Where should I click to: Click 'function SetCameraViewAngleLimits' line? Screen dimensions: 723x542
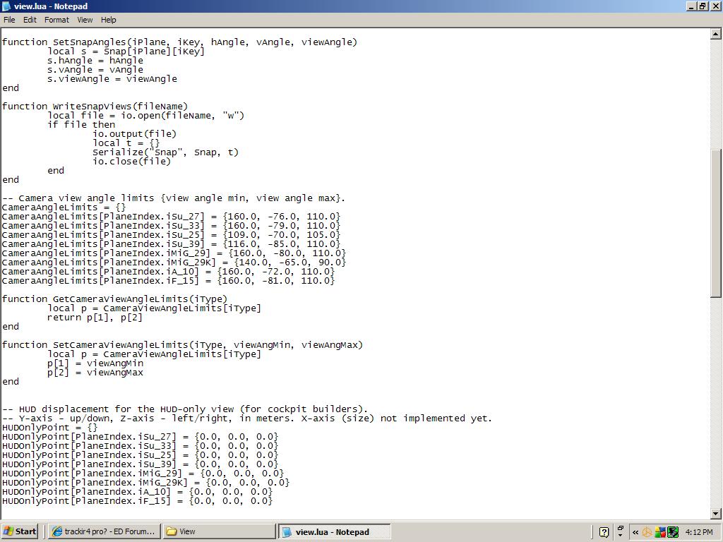coord(182,345)
